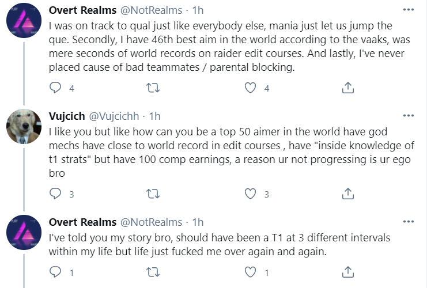The image size is (427, 288).
Task: Retweet the last Overt Realms tweet
Action: pos(153,271)
